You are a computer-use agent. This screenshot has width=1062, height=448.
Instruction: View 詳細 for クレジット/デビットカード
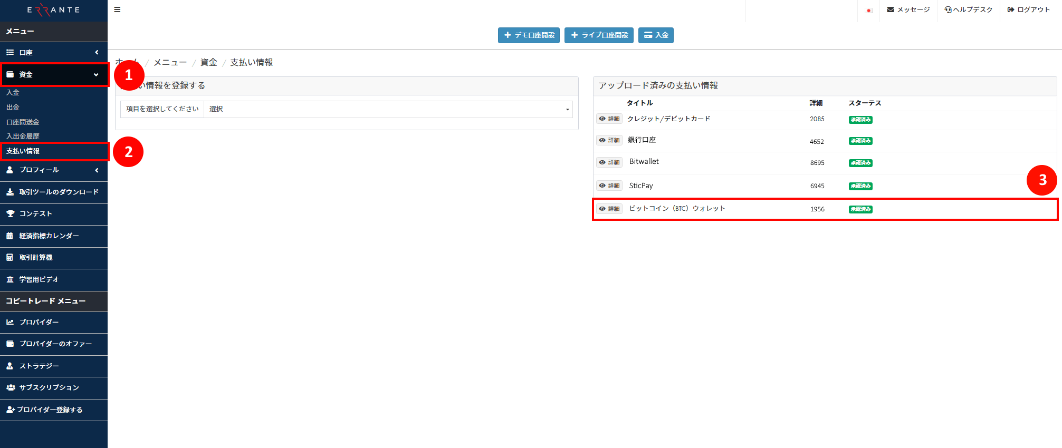click(609, 119)
